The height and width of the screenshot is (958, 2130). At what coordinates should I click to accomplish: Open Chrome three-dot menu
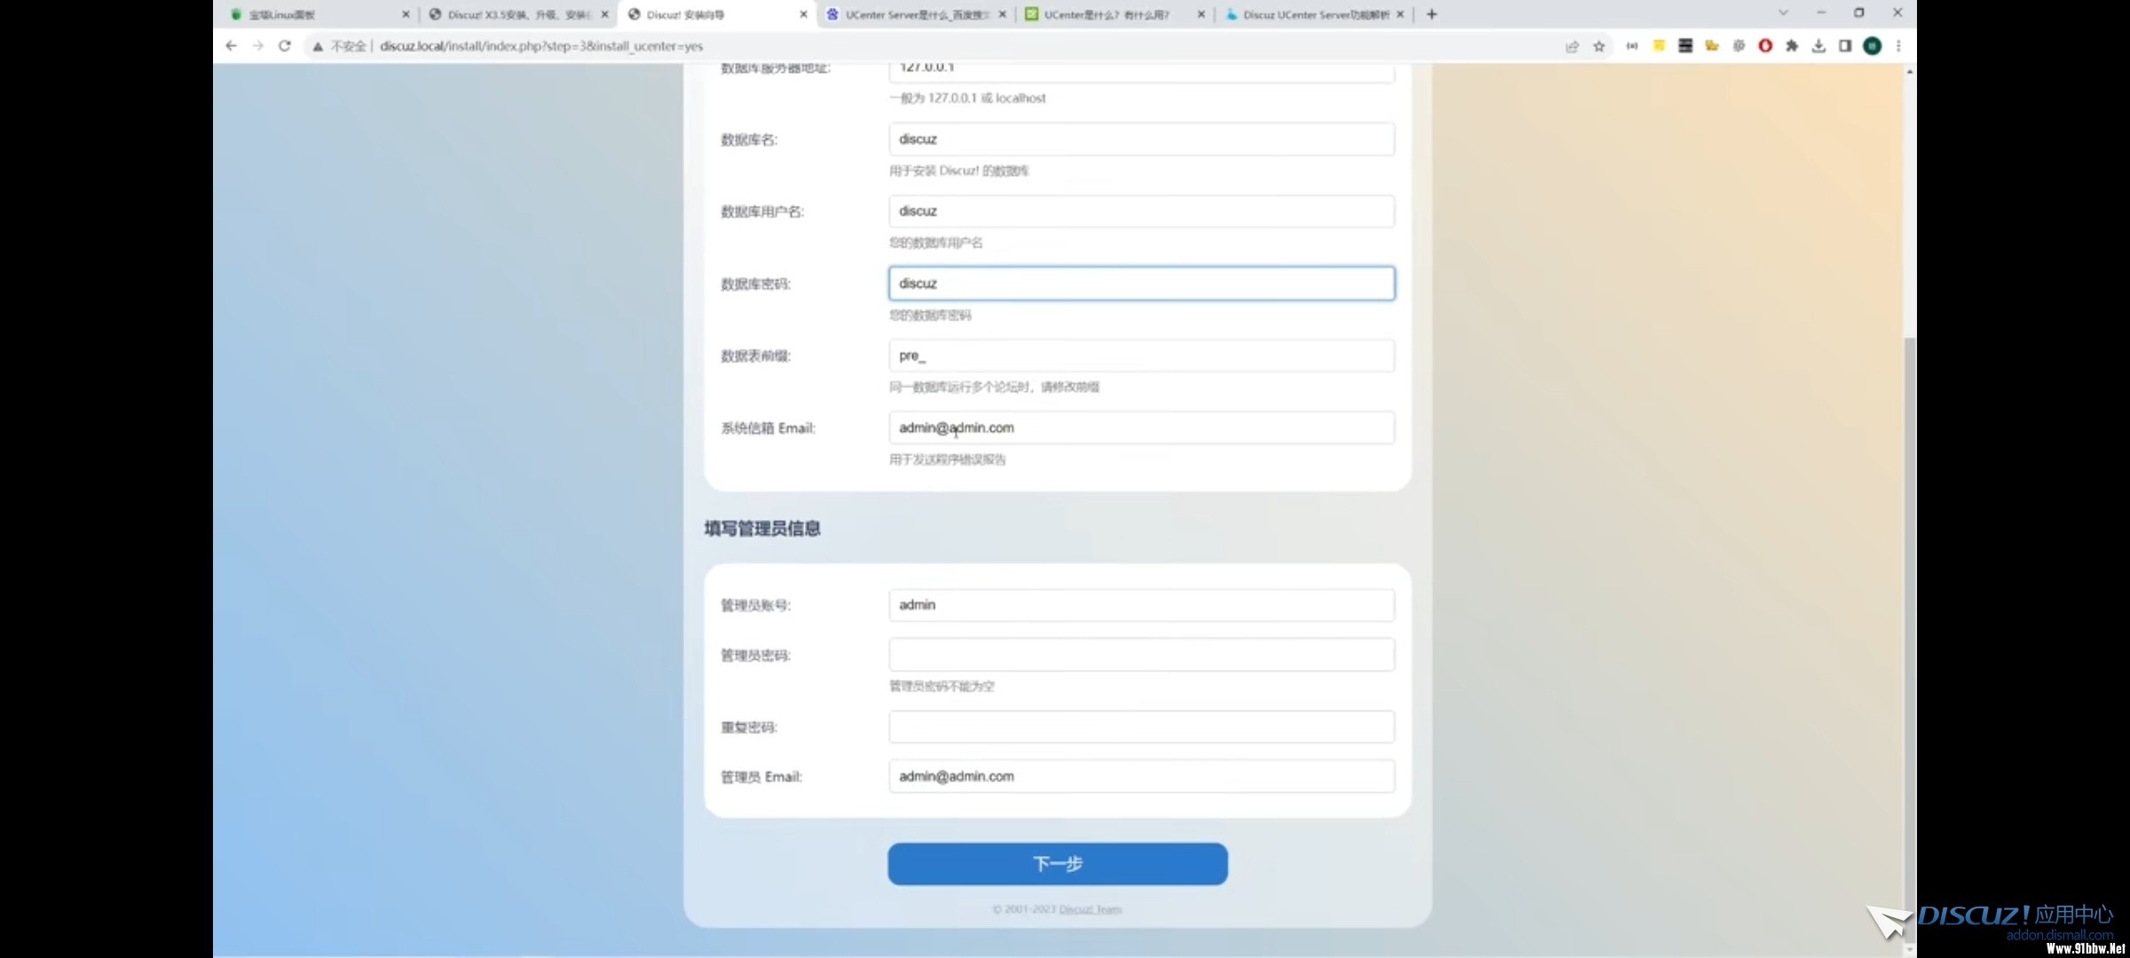1898,46
